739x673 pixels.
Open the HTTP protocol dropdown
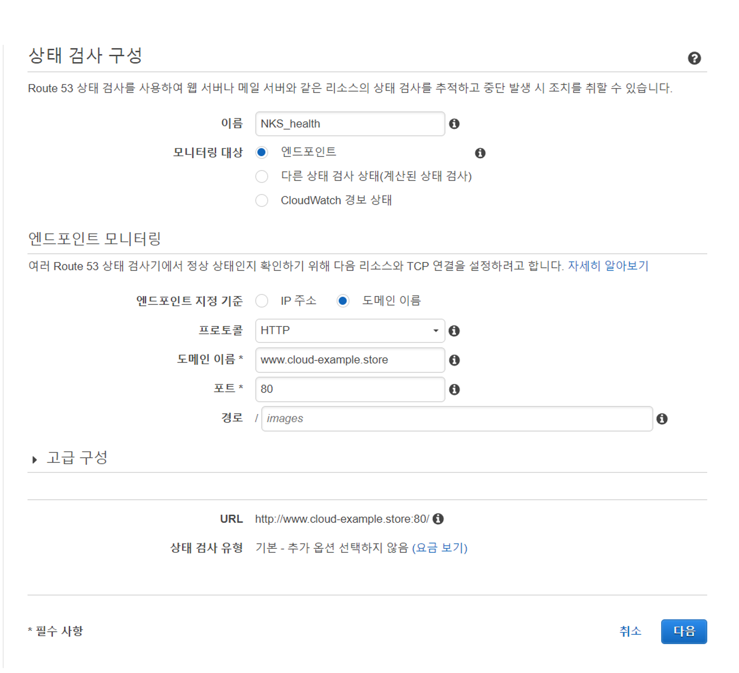point(350,330)
